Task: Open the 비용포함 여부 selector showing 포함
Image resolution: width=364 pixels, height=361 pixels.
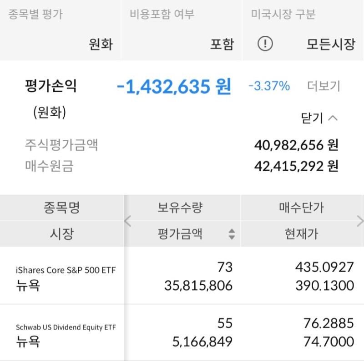Action: (182, 30)
